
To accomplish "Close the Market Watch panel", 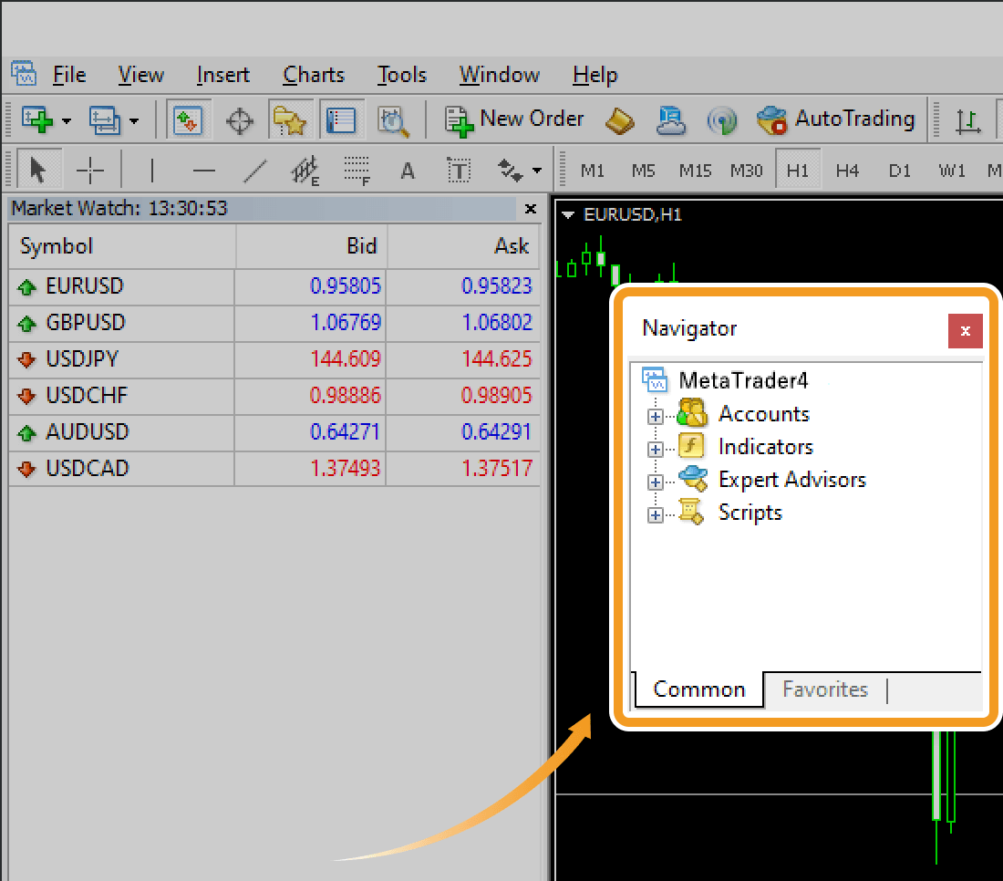I will (531, 209).
